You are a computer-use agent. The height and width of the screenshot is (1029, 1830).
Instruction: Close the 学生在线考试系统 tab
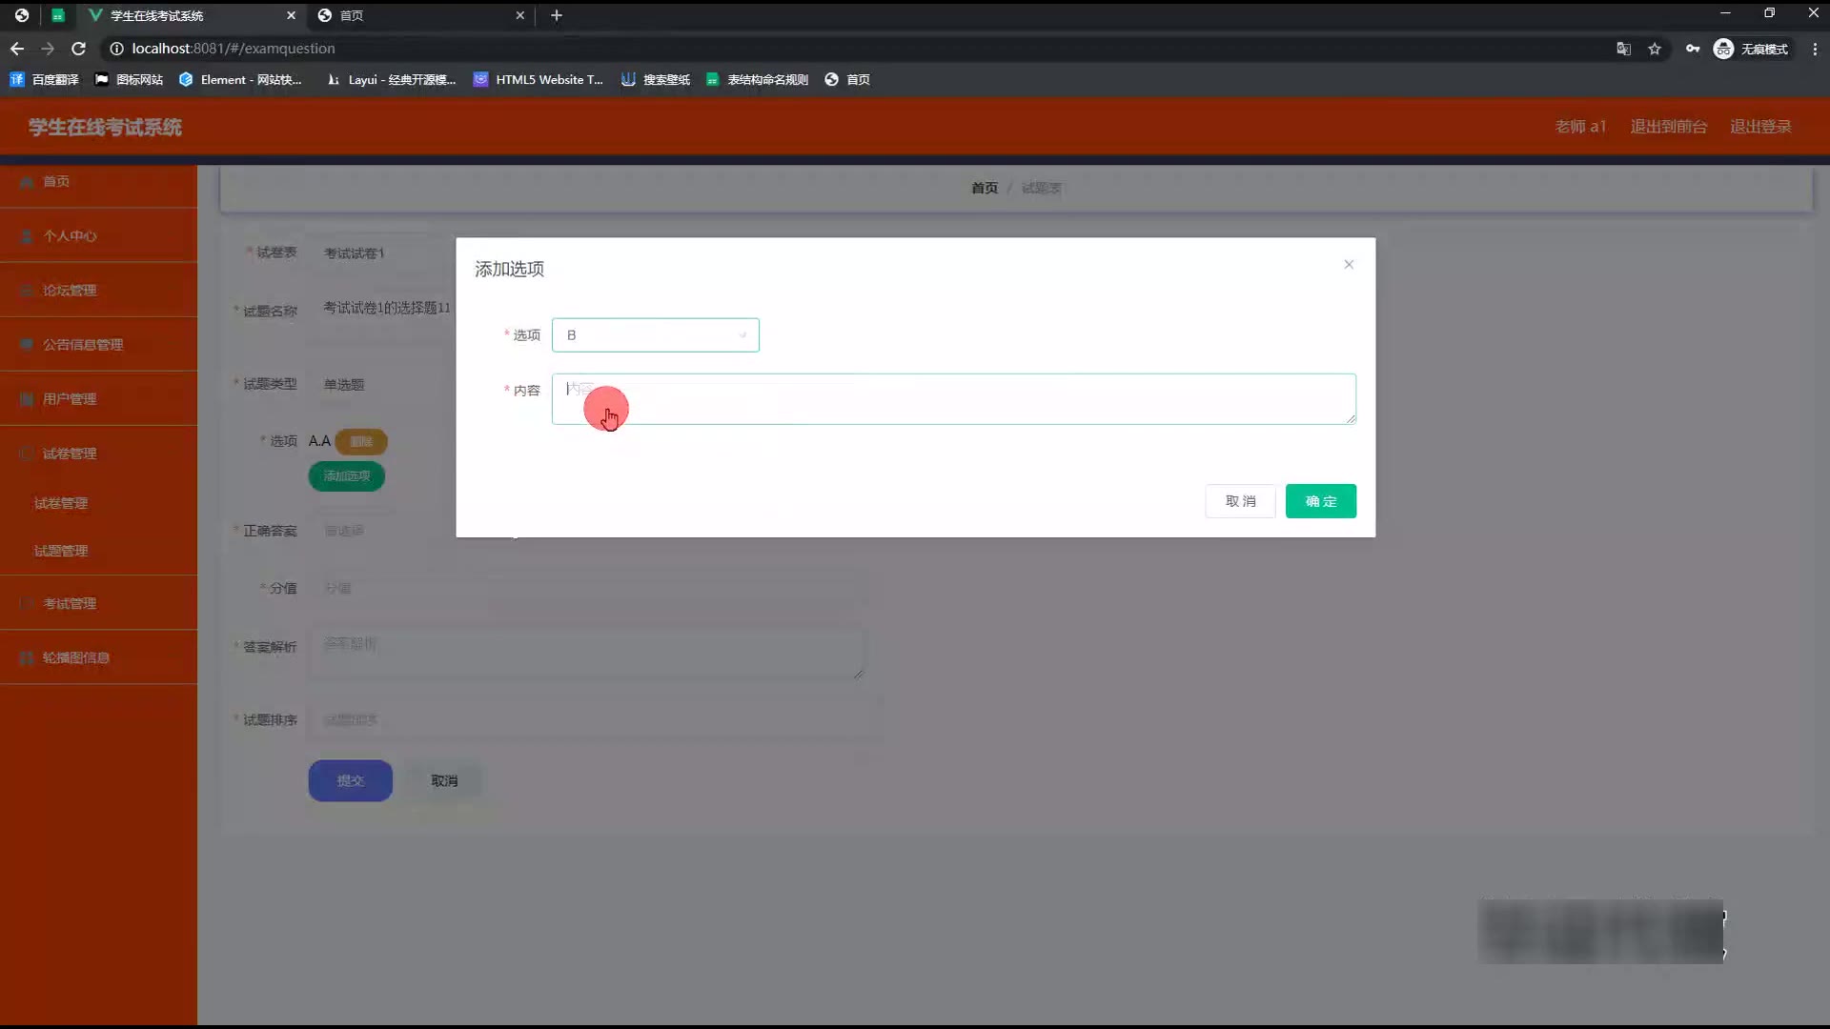click(291, 15)
